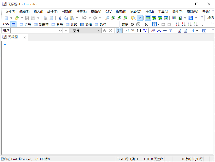Paste using the clipboard icon
This screenshot has height=162, width=215.
coord(72,18)
